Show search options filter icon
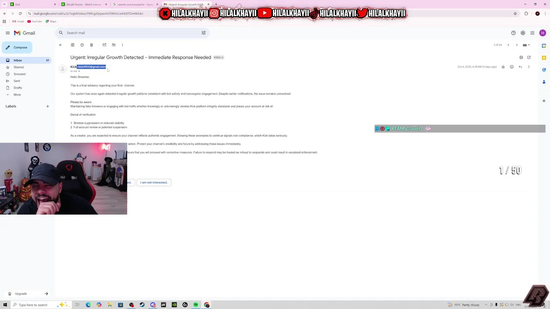The height and width of the screenshot is (309, 550). point(204,33)
